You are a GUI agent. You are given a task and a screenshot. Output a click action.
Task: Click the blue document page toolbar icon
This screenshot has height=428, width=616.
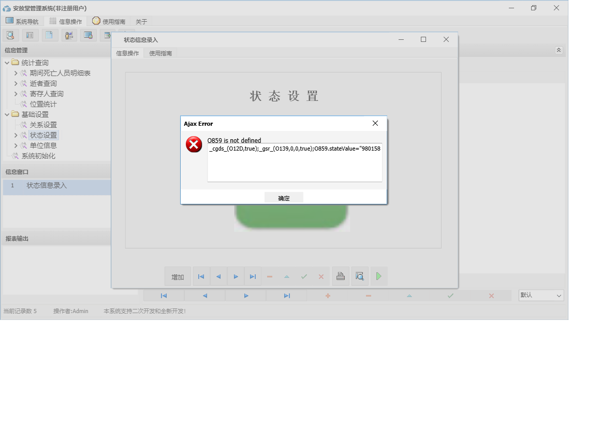pyautogui.click(x=49, y=35)
